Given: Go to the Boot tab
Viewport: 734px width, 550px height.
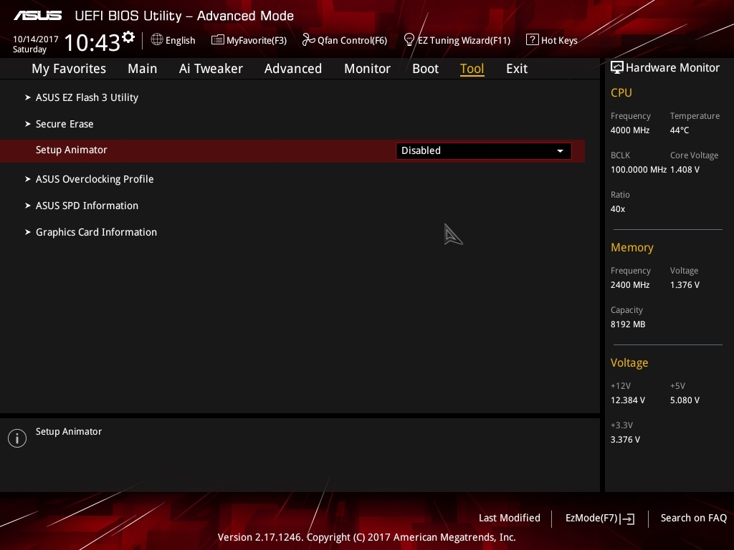Looking at the screenshot, I should pyautogui.click(x=426, y=69).
